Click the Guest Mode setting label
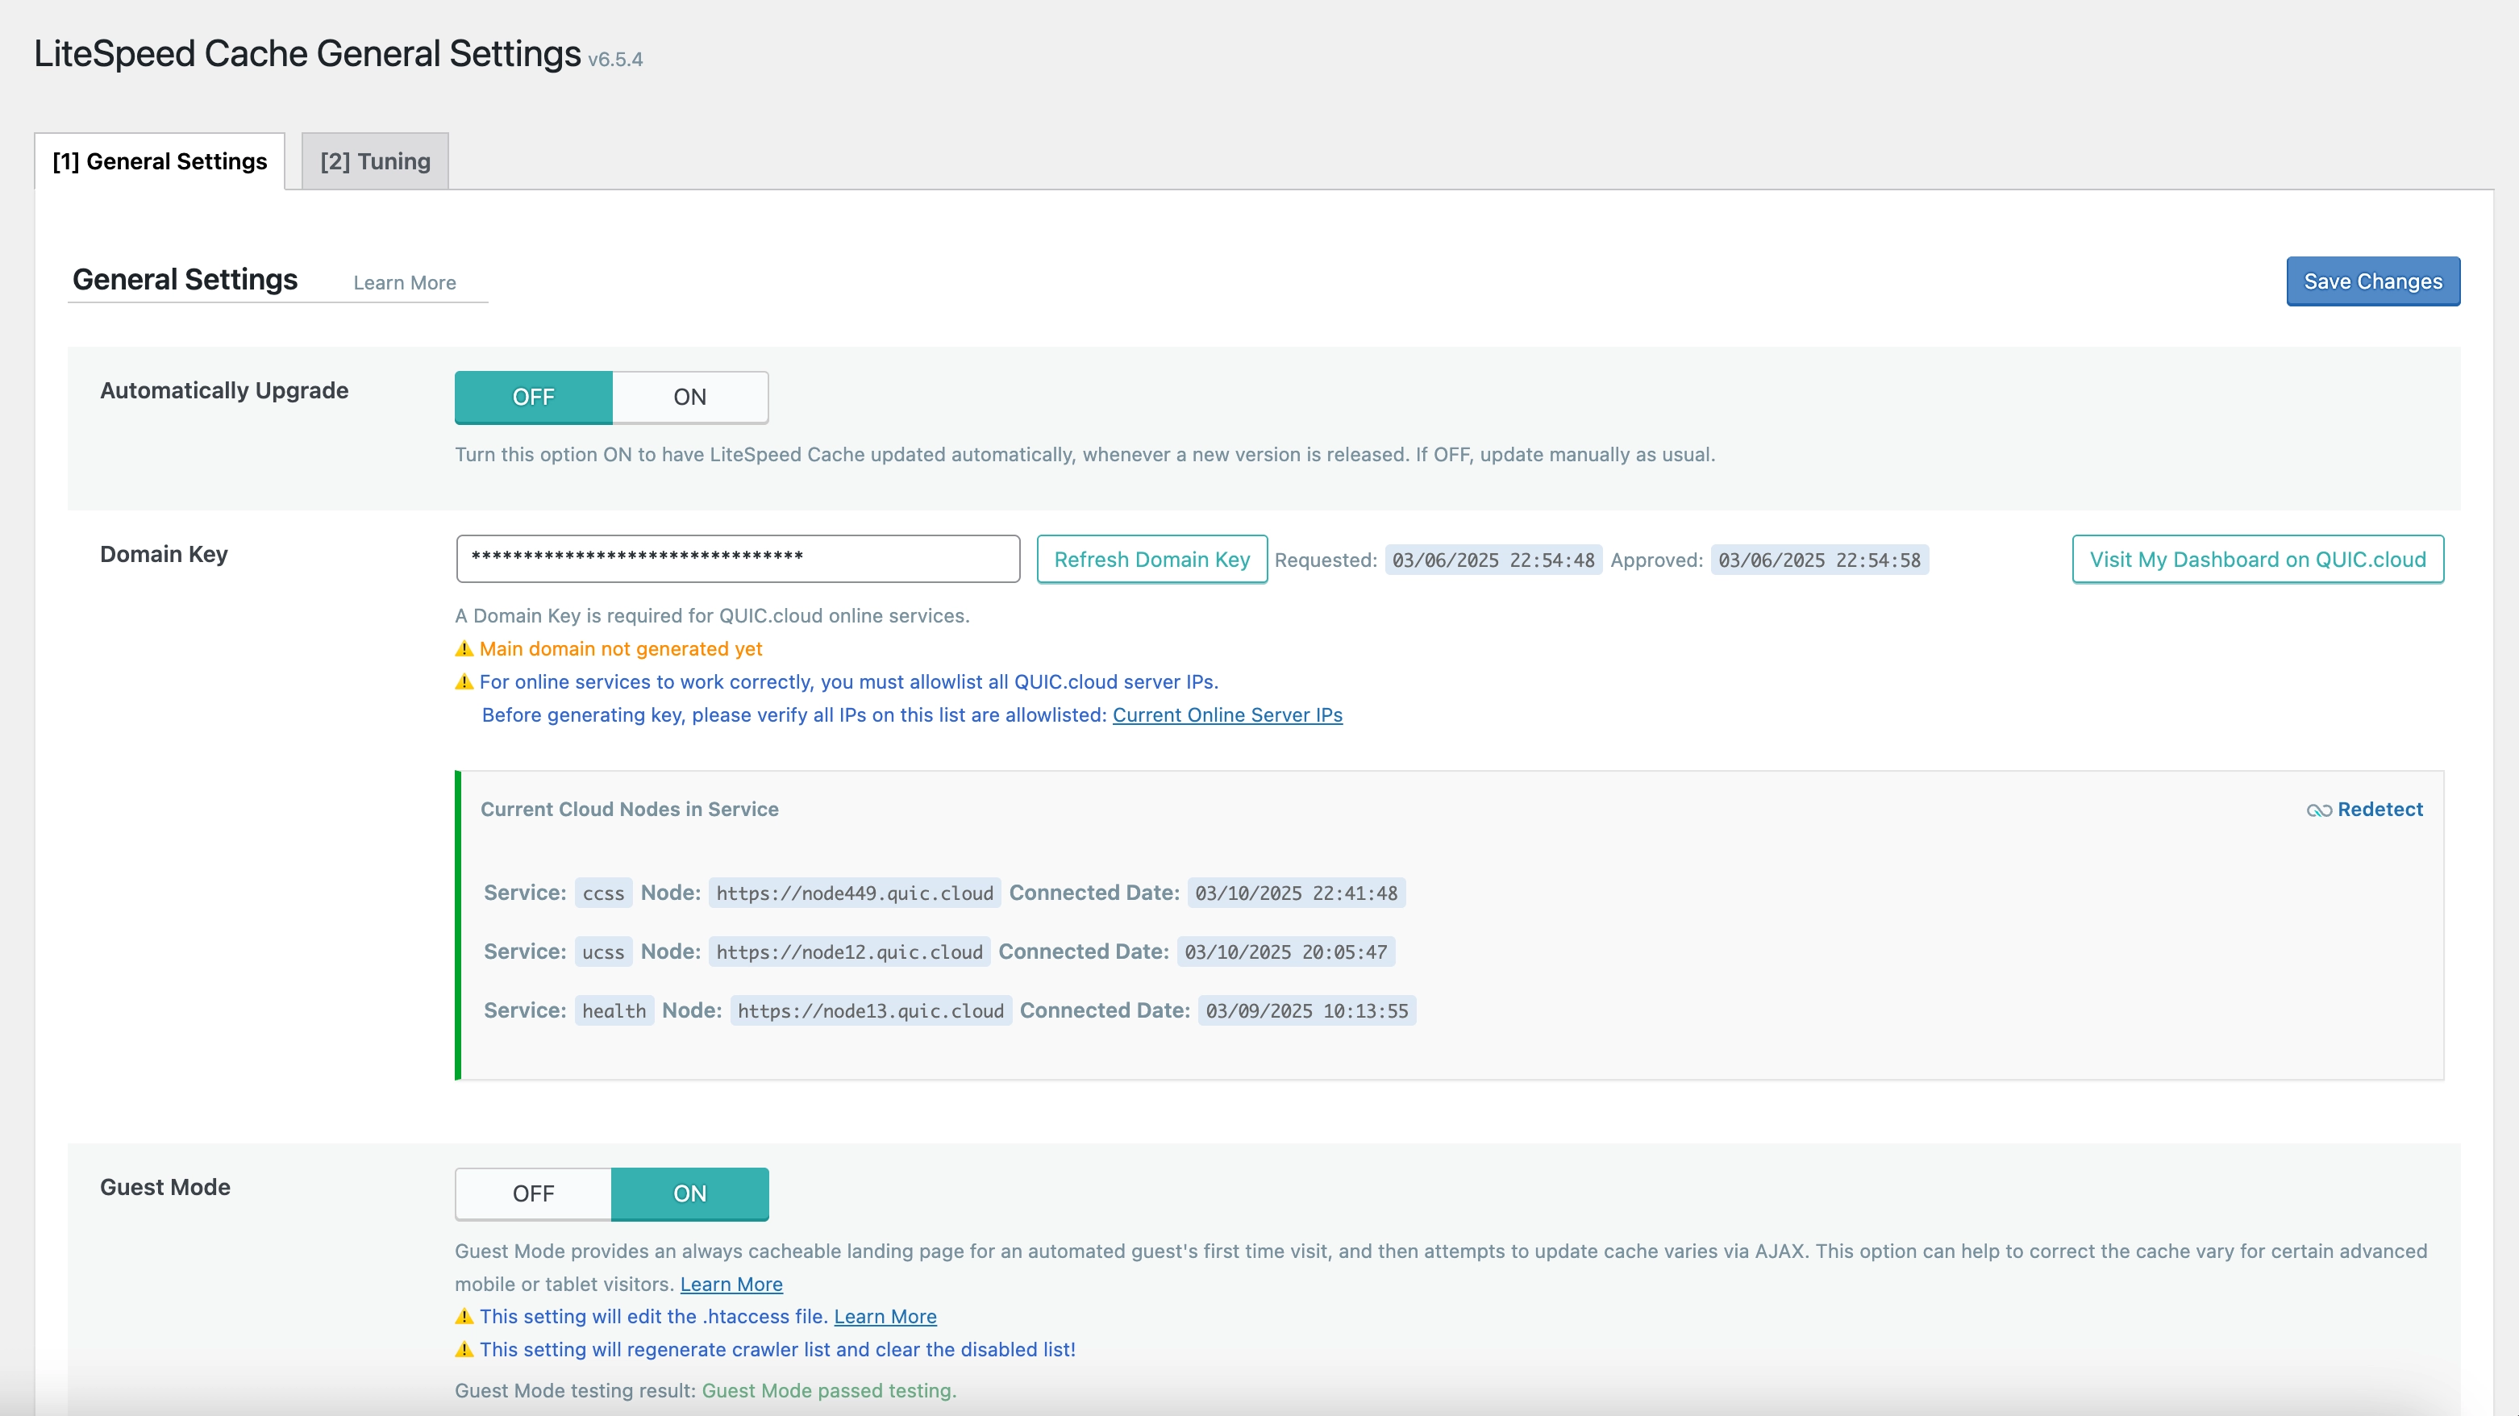This screenshot has width=2519, height=1416. point(165,1187)
